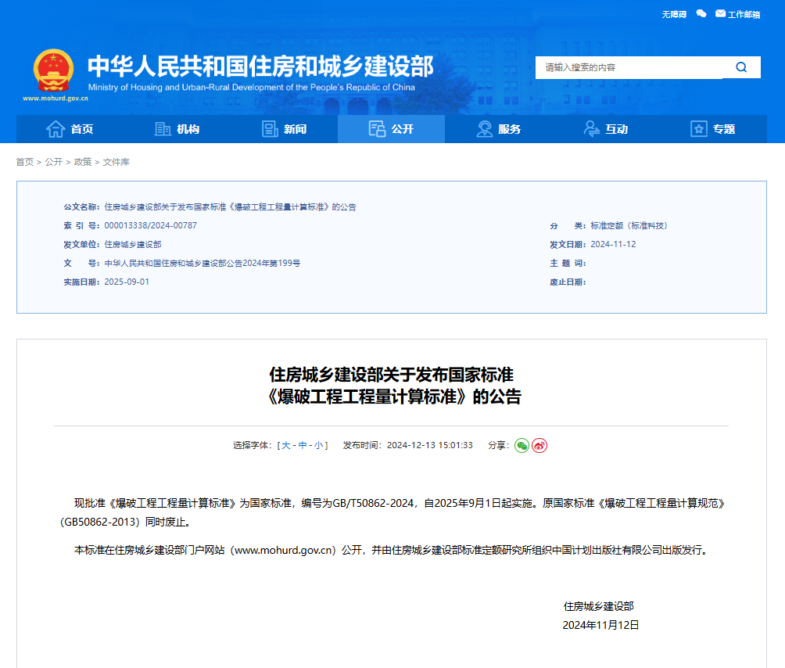This screenshot has height=668, width=785.
Task: Click the building icon on the 机构 menu
Action: [161, 129]
